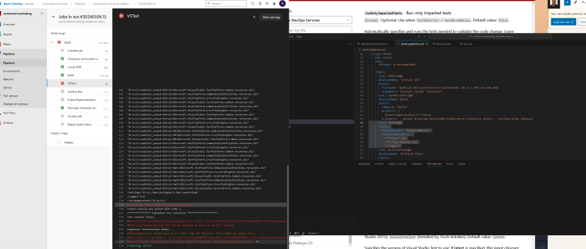Open the Help menu in VS Code
Screen dimensions: 586x249
click(299, 37)
